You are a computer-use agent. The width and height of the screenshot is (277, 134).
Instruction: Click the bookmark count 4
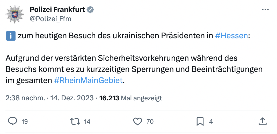(211, 121)
